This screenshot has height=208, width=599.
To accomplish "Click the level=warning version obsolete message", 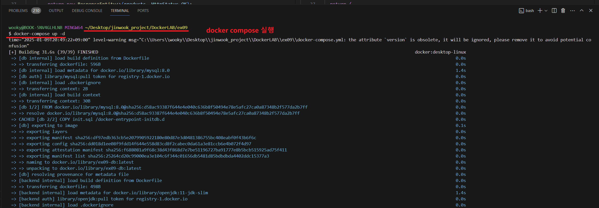I will (300, 43).
